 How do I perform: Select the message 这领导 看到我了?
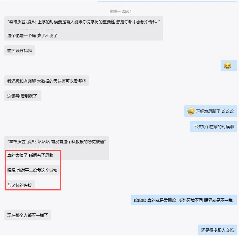(23, 96)
